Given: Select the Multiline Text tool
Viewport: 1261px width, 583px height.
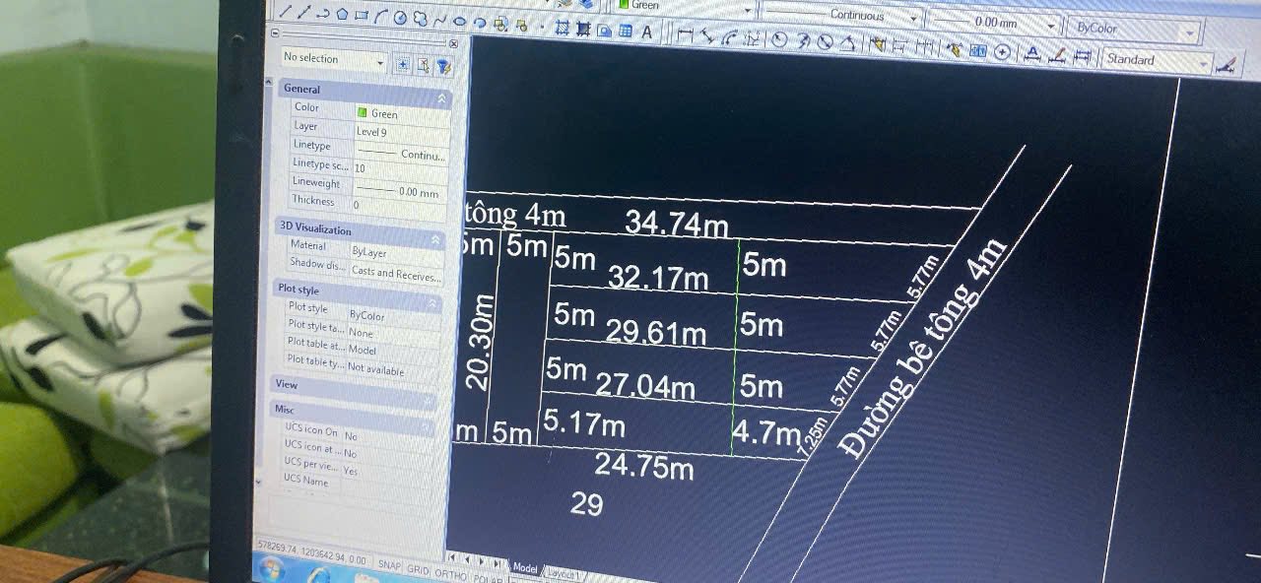Looking at the screenshot, I should pos(645,30).
